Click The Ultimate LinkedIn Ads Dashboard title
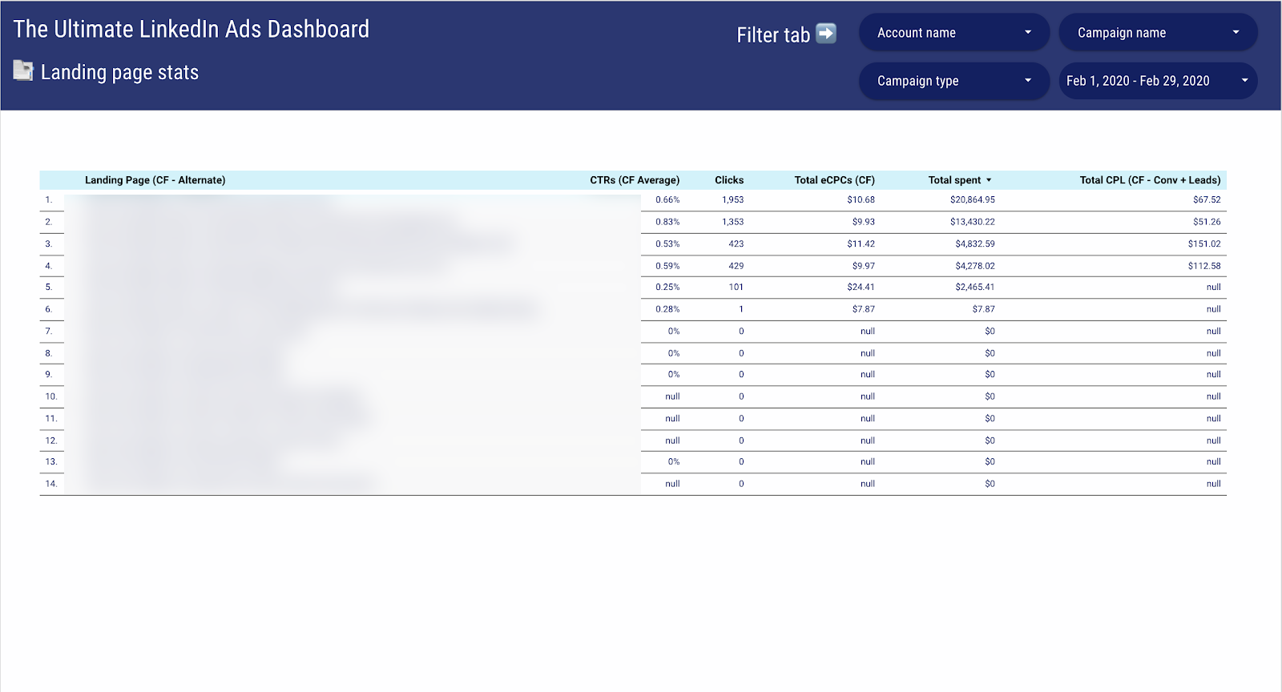 point(191,30)
